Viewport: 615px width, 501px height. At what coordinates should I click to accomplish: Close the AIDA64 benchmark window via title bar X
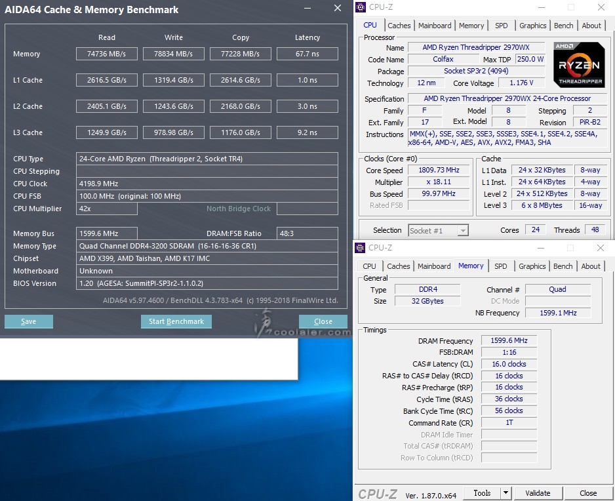(337, 9)
